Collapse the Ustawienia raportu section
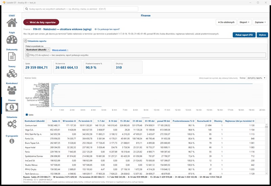 26,41
